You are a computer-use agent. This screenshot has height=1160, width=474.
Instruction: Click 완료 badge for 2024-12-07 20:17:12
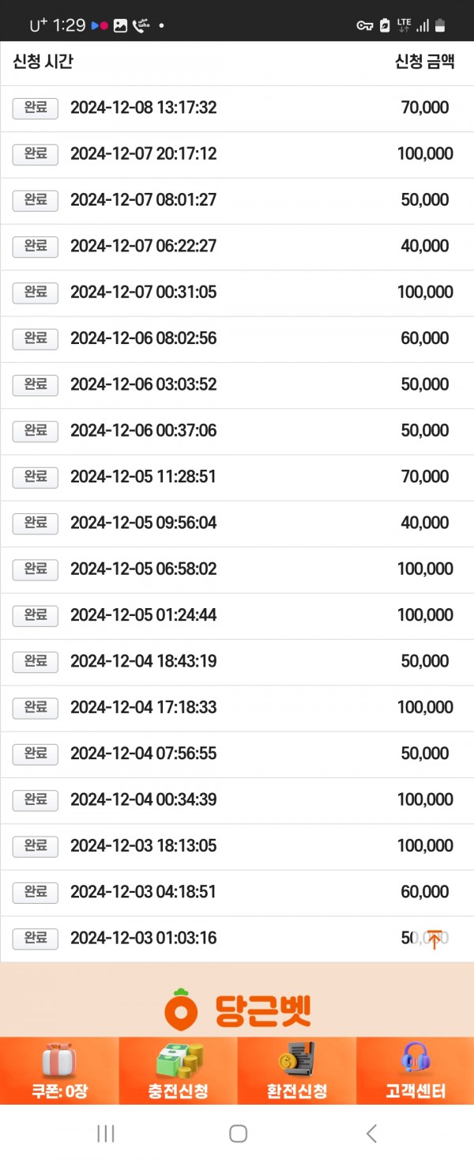36,154
